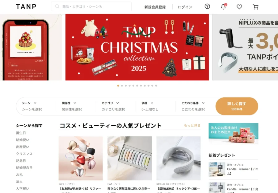
Task: Select the last carousel dot indicator
Action: [156, 86]
